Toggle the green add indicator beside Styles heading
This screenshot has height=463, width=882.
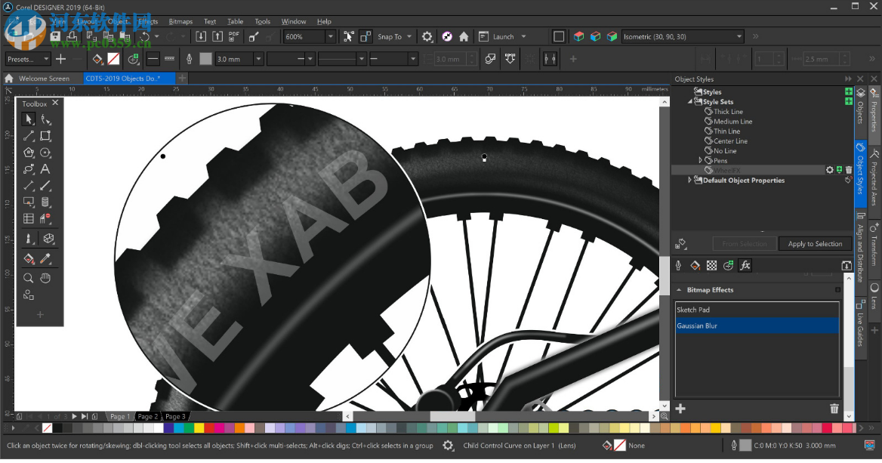point(850,91)
